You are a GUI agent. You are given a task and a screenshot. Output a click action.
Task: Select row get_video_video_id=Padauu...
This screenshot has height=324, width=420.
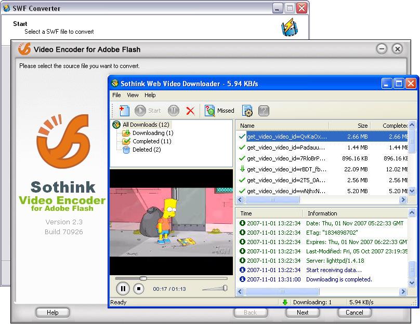(322, 147)
